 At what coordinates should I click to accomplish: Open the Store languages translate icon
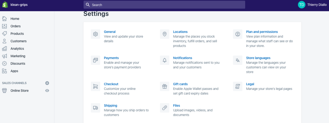[x=238, y=60]
